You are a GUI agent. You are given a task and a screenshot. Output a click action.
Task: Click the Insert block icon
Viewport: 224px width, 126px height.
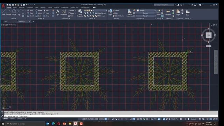click(110, 12)
